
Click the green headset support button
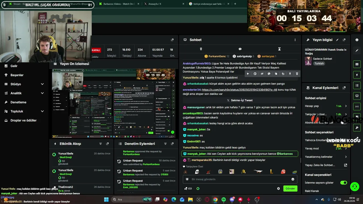pos(355,186)
